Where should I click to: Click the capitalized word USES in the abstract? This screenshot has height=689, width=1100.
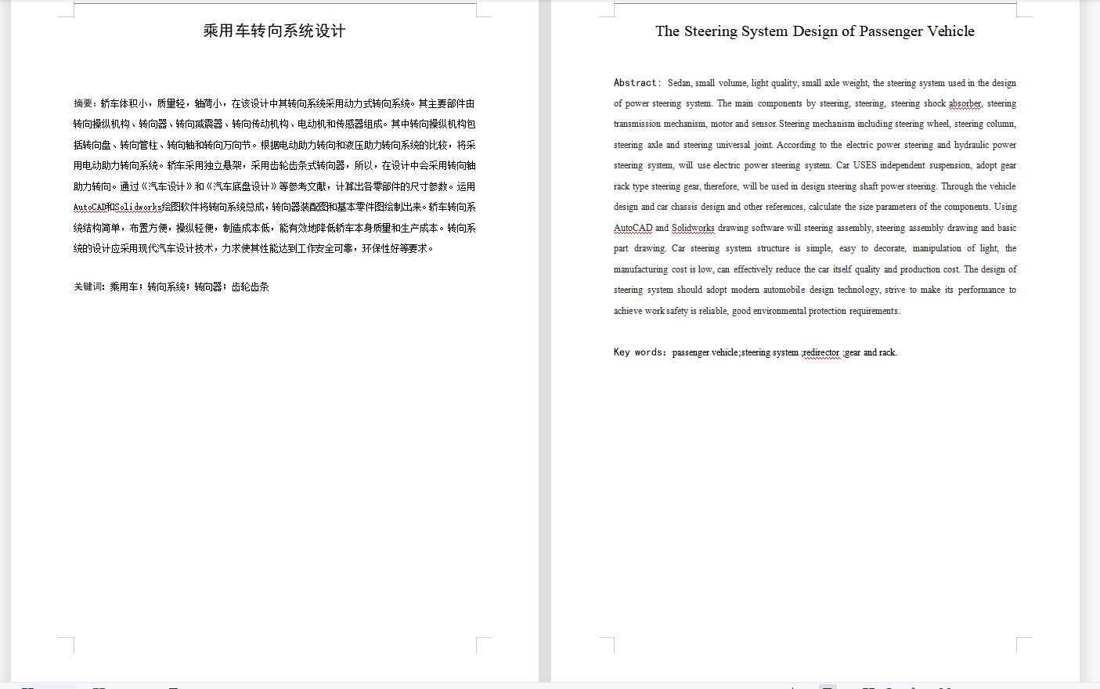coord(864,165)
